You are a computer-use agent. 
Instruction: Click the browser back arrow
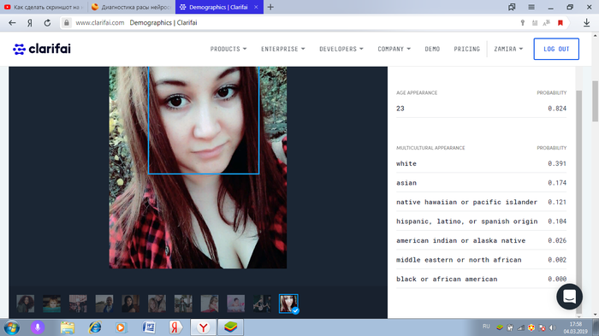pyautogui.click(x=12, y=23)
